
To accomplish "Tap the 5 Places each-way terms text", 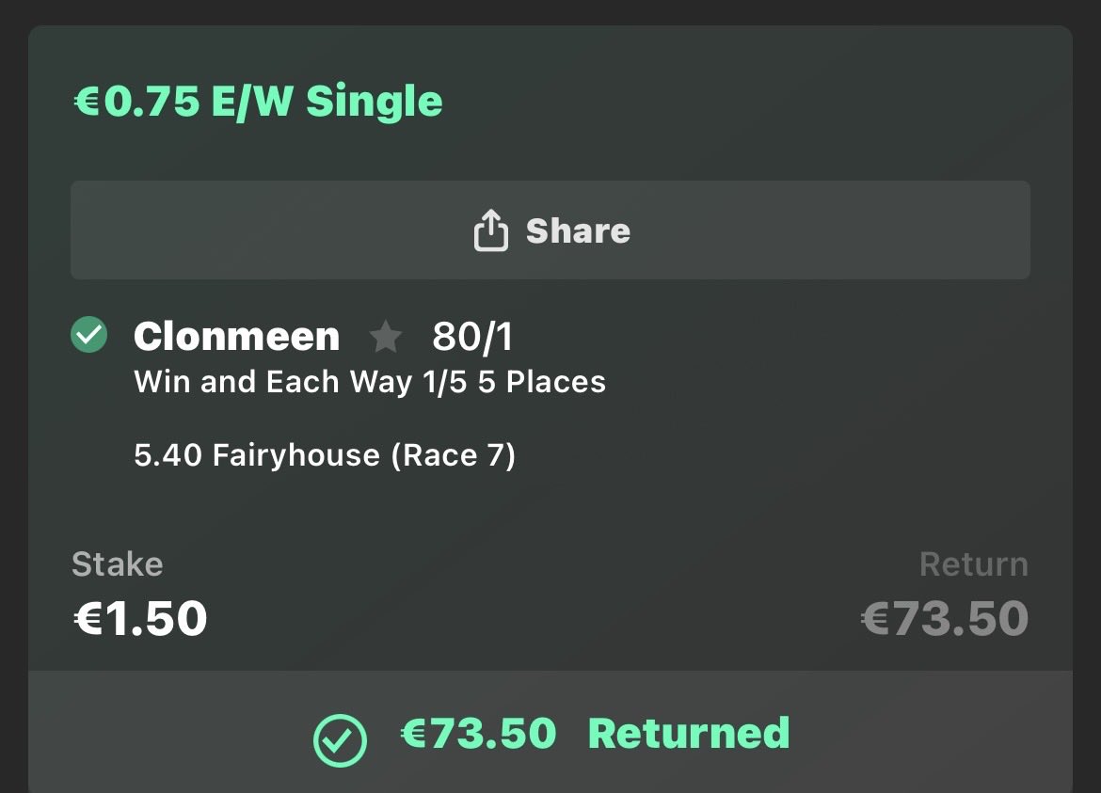I will tap(541, 382).
